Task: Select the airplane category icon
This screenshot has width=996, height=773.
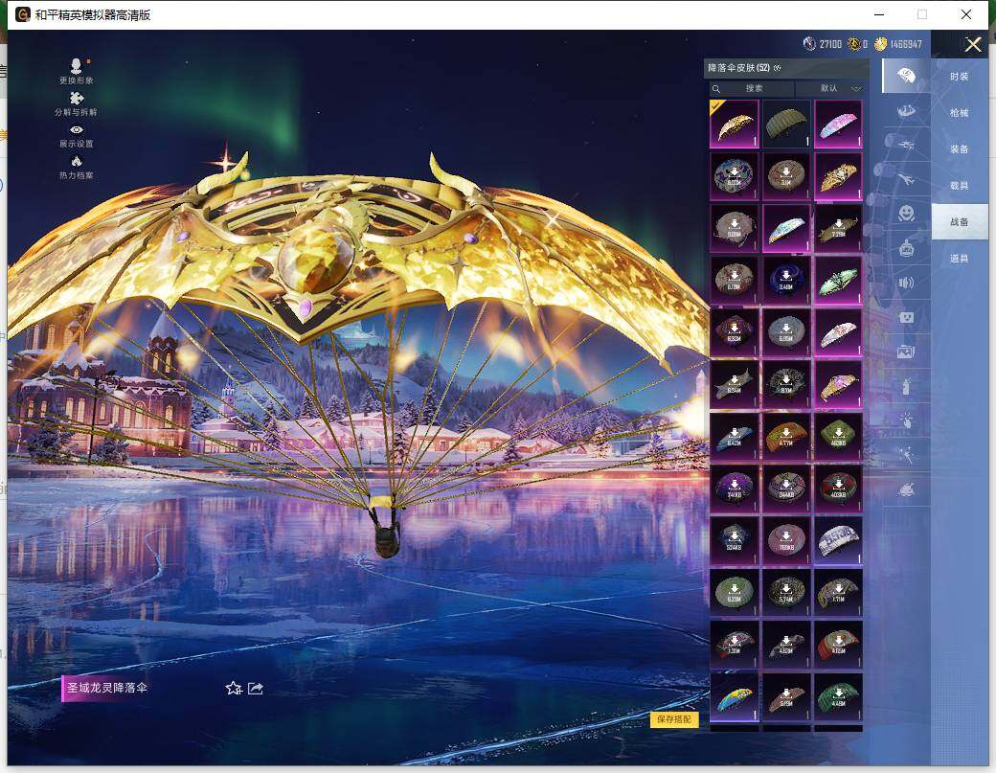Action: tap(906, 180)
